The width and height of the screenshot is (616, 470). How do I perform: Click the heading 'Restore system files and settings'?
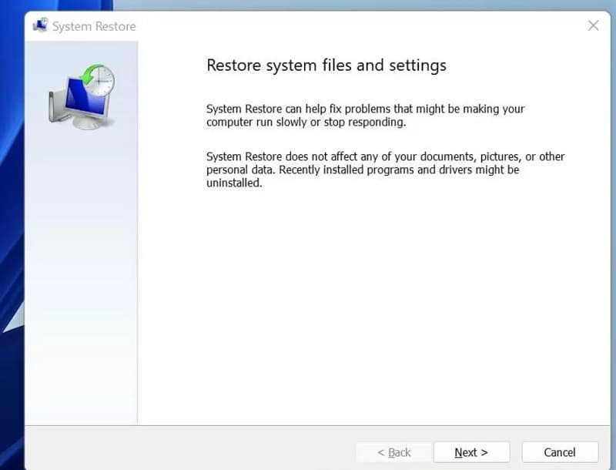click(x=326, y=65)
